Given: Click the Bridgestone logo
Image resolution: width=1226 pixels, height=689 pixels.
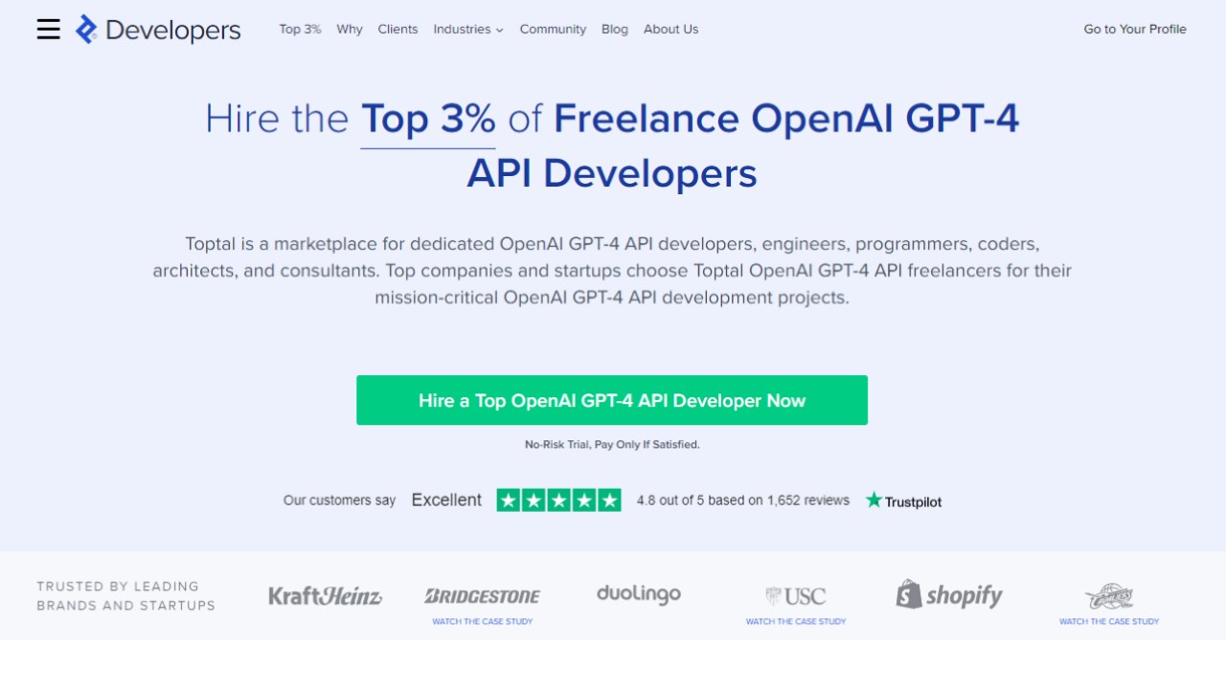Looking at the screenshot, I should click(x=482, y=596).
